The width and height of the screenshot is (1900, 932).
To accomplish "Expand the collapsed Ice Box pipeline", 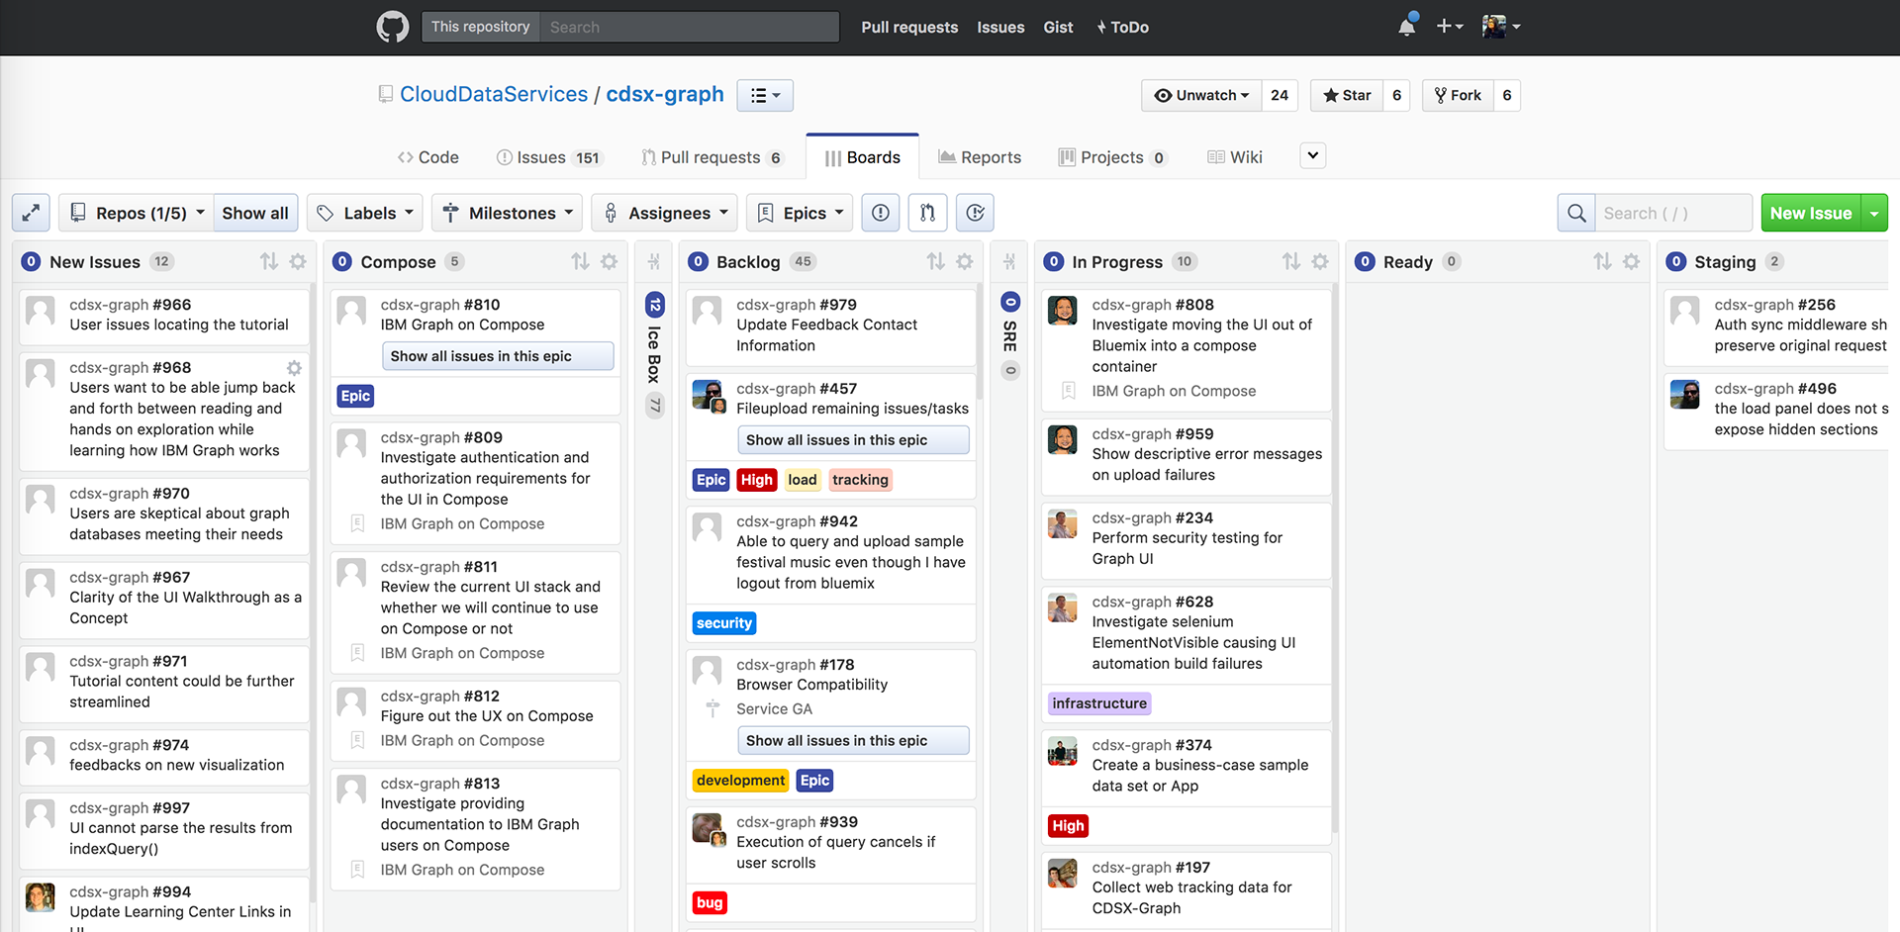I will (654, 261).
